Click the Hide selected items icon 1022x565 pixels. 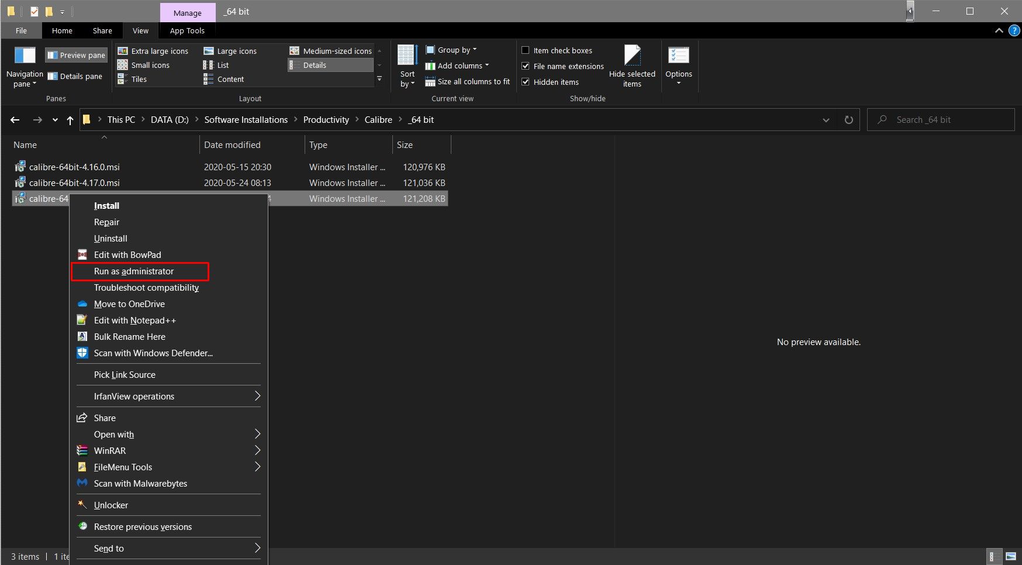pyautogui.click(x=632, y=56)
